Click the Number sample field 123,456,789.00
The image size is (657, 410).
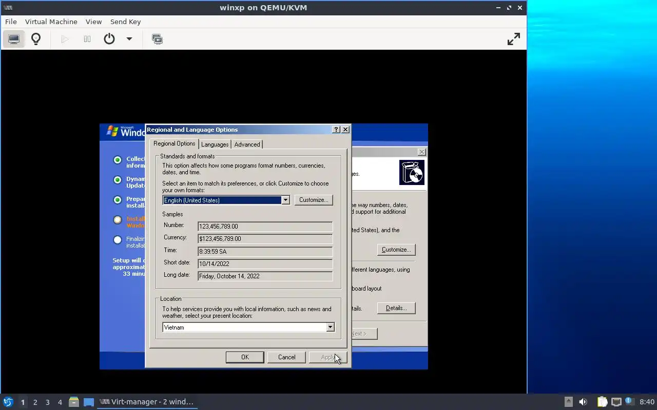pos(265,226)
